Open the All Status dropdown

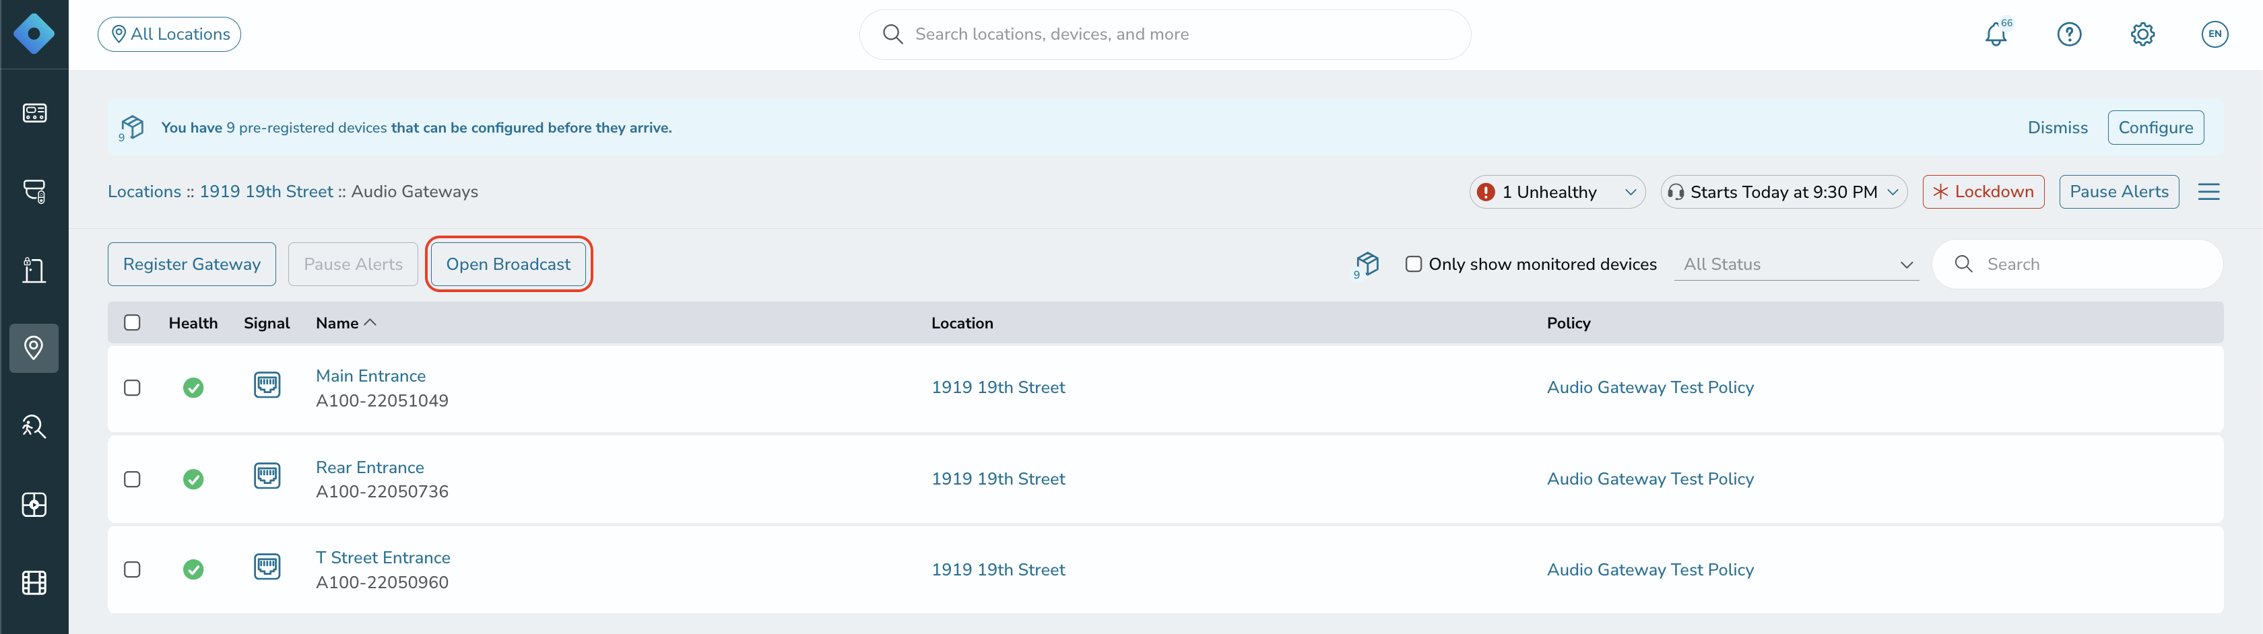click(x=1798, y=265)
